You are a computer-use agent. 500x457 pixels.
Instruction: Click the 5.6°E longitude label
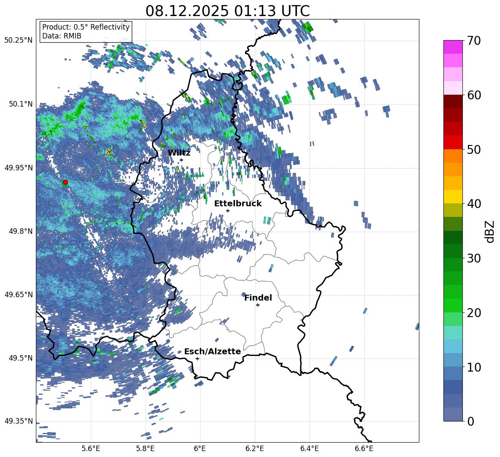[x=91, y=449]
